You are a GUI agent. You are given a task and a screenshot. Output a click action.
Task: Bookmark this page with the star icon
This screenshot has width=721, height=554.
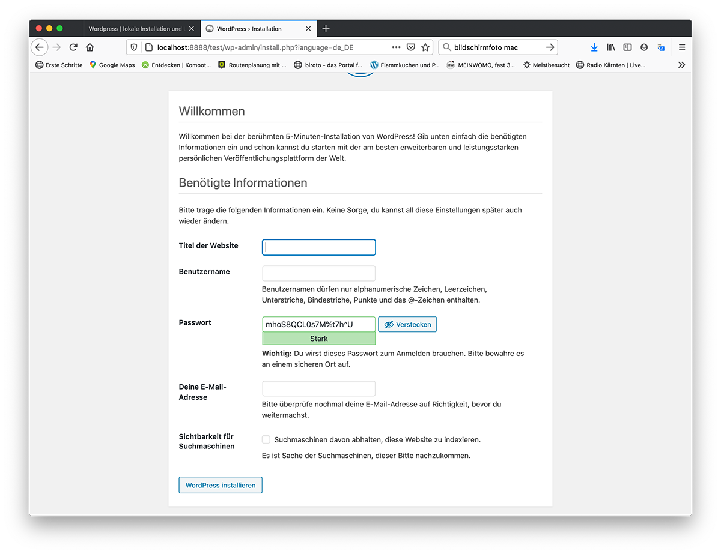[425, 47]
